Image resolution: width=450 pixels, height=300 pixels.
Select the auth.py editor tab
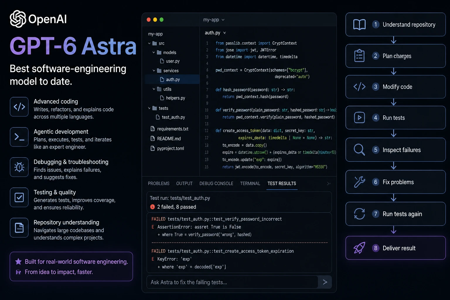(212, 33)
